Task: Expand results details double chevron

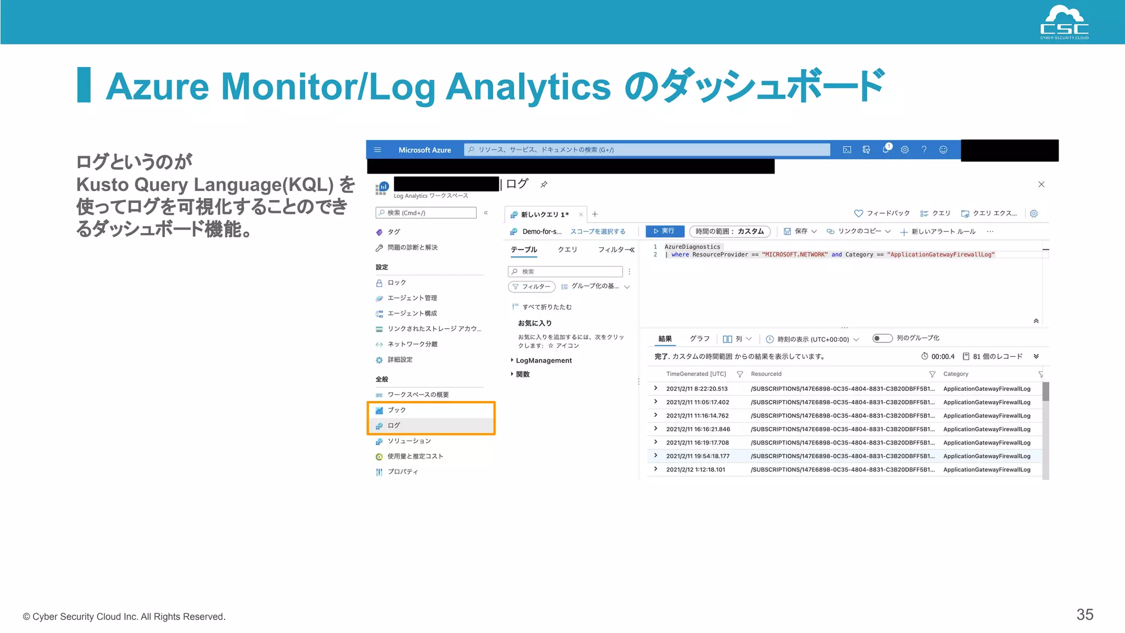Action: [1036, 356]
